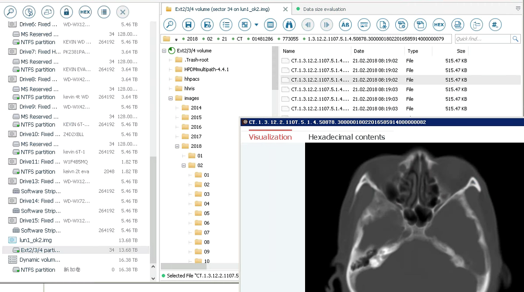Switch to the Ext2/3/4 volume tab

coord(222,9)
